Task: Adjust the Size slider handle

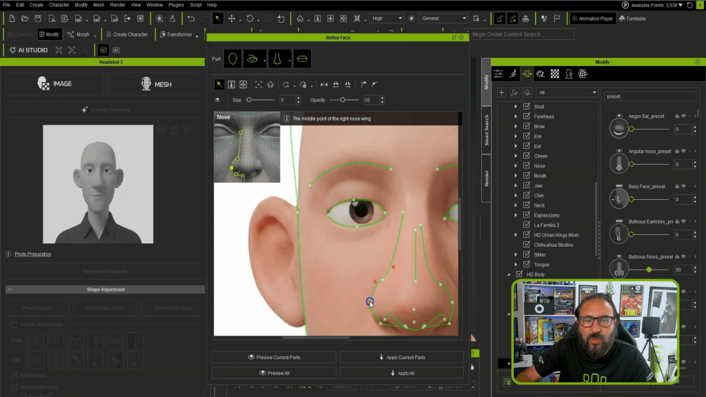Action: (249, 100)
